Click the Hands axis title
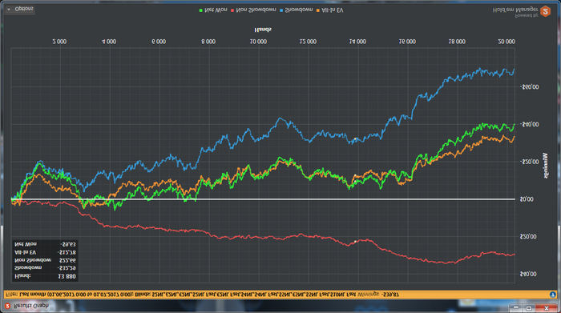 click(263, 30)
